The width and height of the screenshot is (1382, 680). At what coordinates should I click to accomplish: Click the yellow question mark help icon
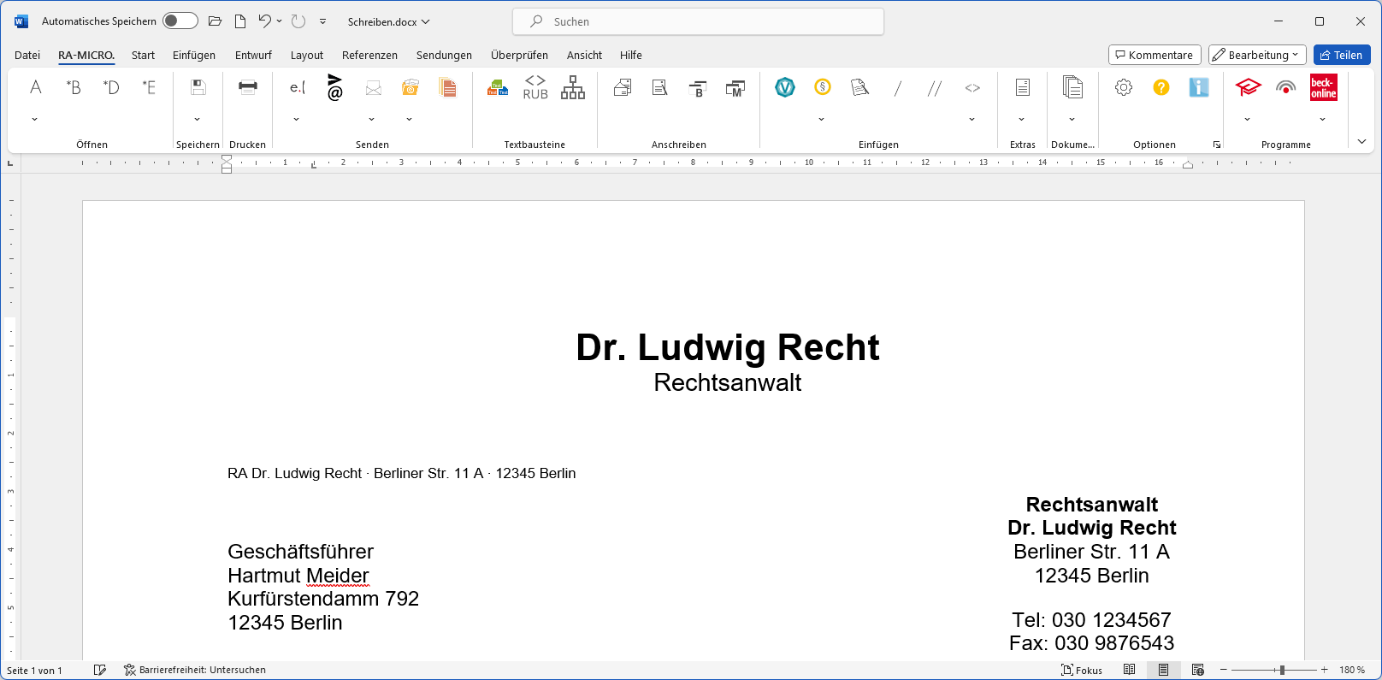click(1161, 87)
